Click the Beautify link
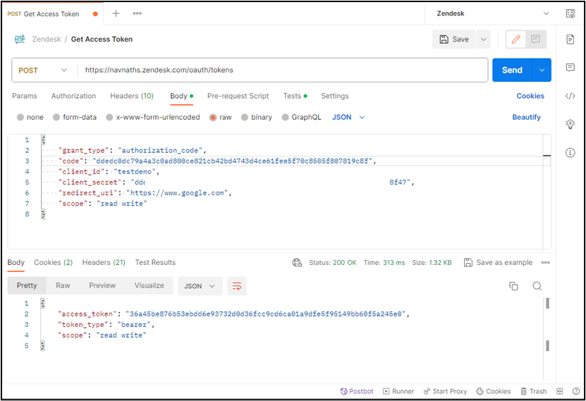 [526, 117]
